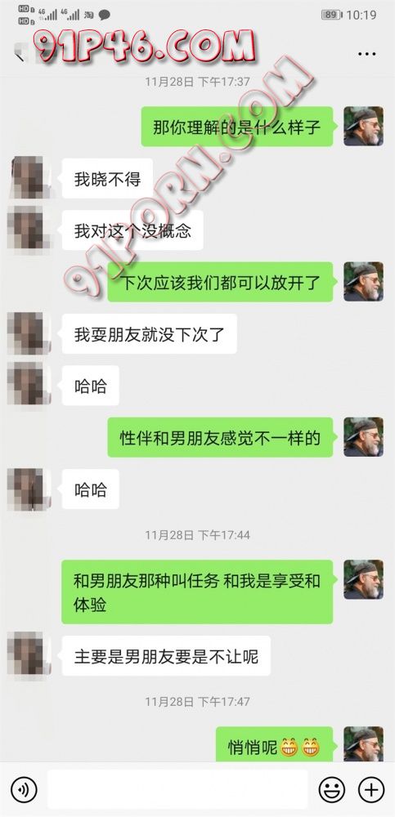Open the plus attachments menu
Viewport: 395px width, 817px height.
click(371, 790)
